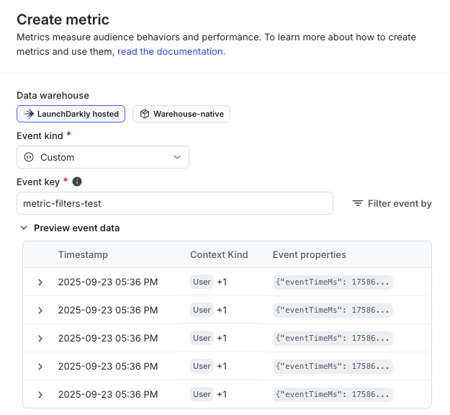Expand the second event row
Viewport: 450px width, 415px height.
coord(40,311)
